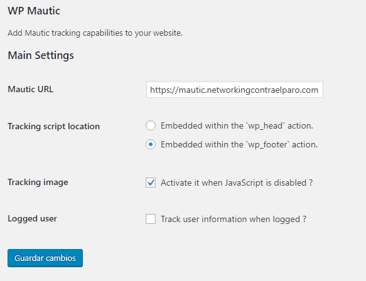Click the 'Track user information when logged' label

pyautogui.click(x=233, y=219)
